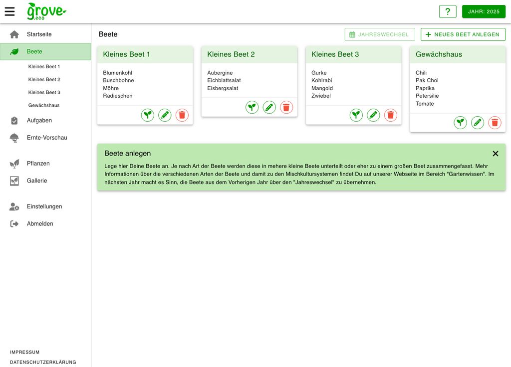This screenshot has width=511, height=367.
Task: Open the hamburger menu icon
Action: point(9,11)
